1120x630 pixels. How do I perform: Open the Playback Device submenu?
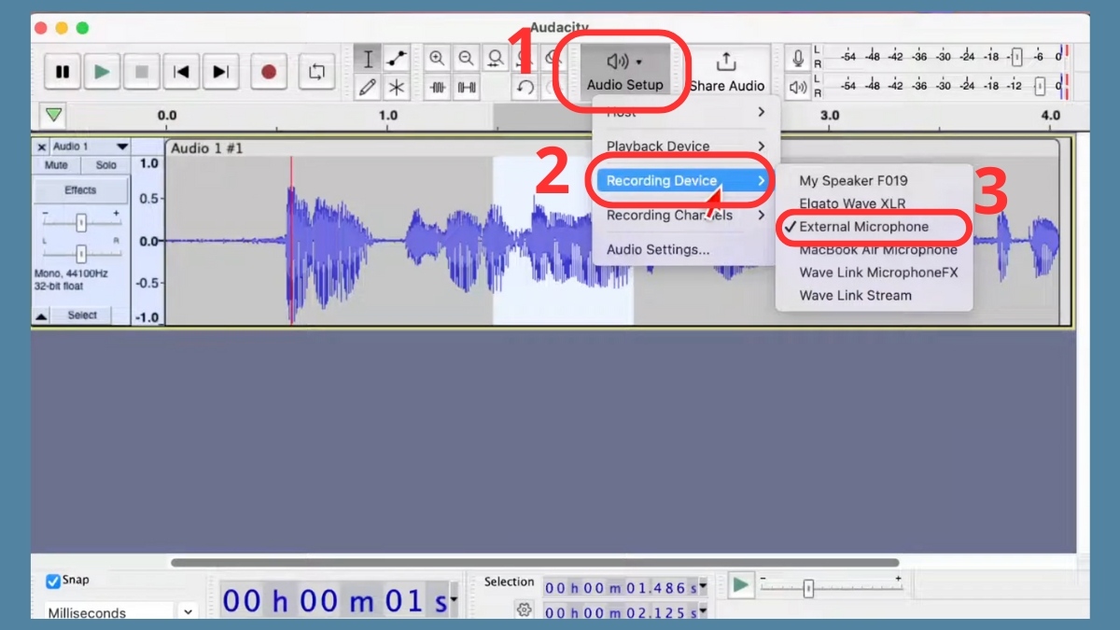[686, 147]
